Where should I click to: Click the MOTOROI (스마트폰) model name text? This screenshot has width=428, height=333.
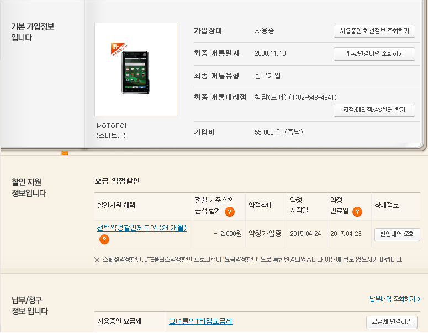coord(112,130)
